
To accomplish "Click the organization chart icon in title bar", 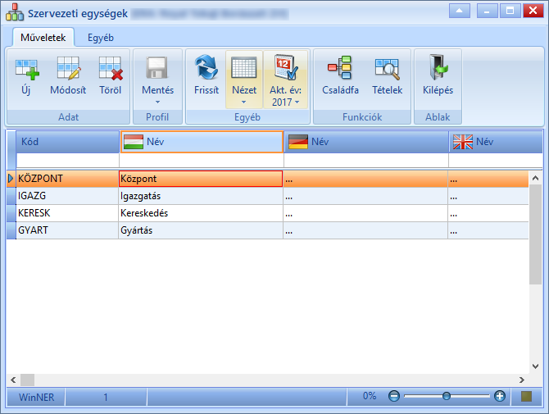I will click(x=15, y=12).
